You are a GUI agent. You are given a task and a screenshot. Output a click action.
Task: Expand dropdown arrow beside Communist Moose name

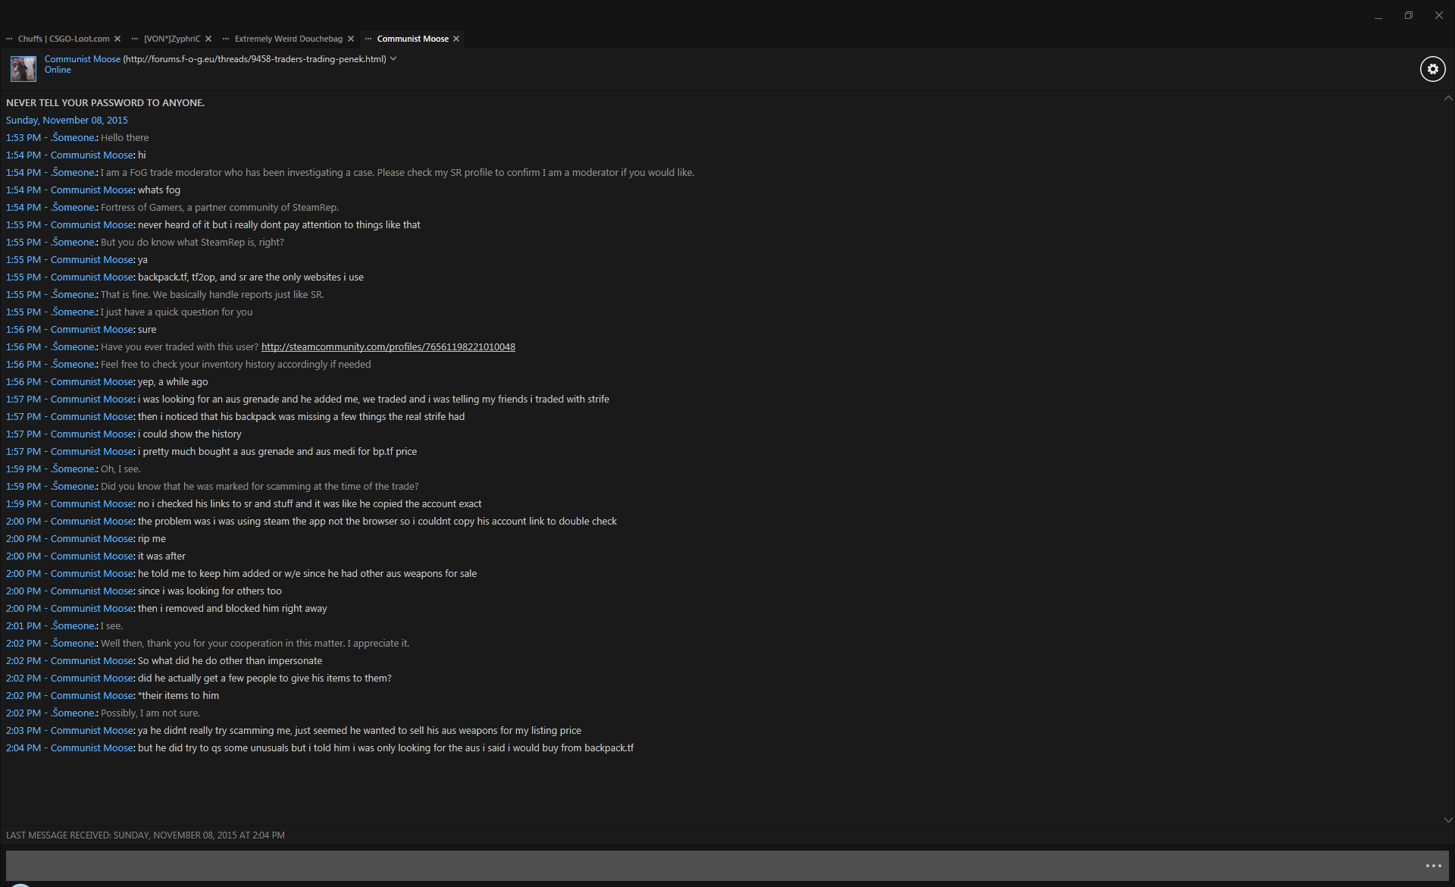pos(393,59)
